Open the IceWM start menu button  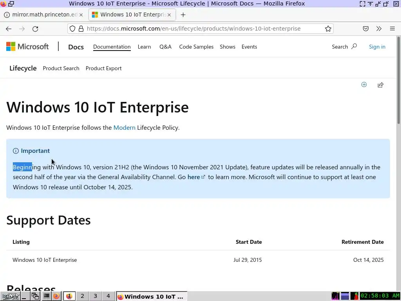[10, 296]
